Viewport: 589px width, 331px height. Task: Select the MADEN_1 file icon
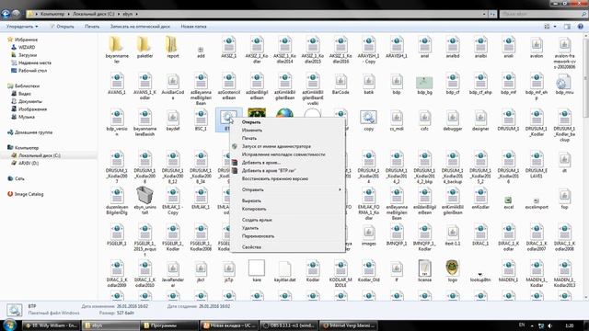click(508, 268)
